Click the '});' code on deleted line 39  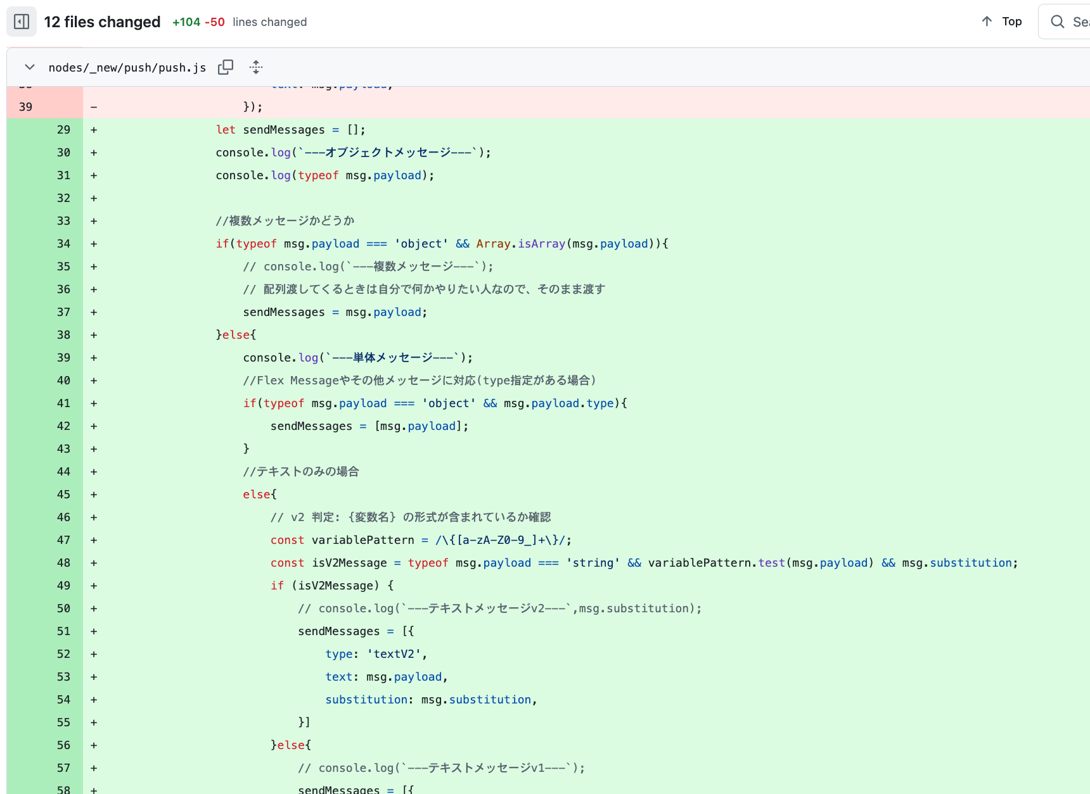pyautogui.click(x=253, y=107)
